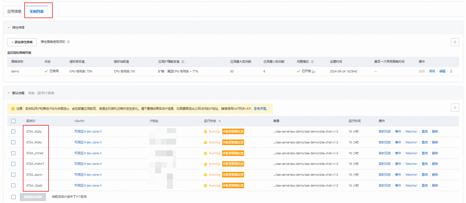Viewport: 466px width, 203px height.
Task: Check the box for instance 0724...qqrcn
Action: click(13, 175)
